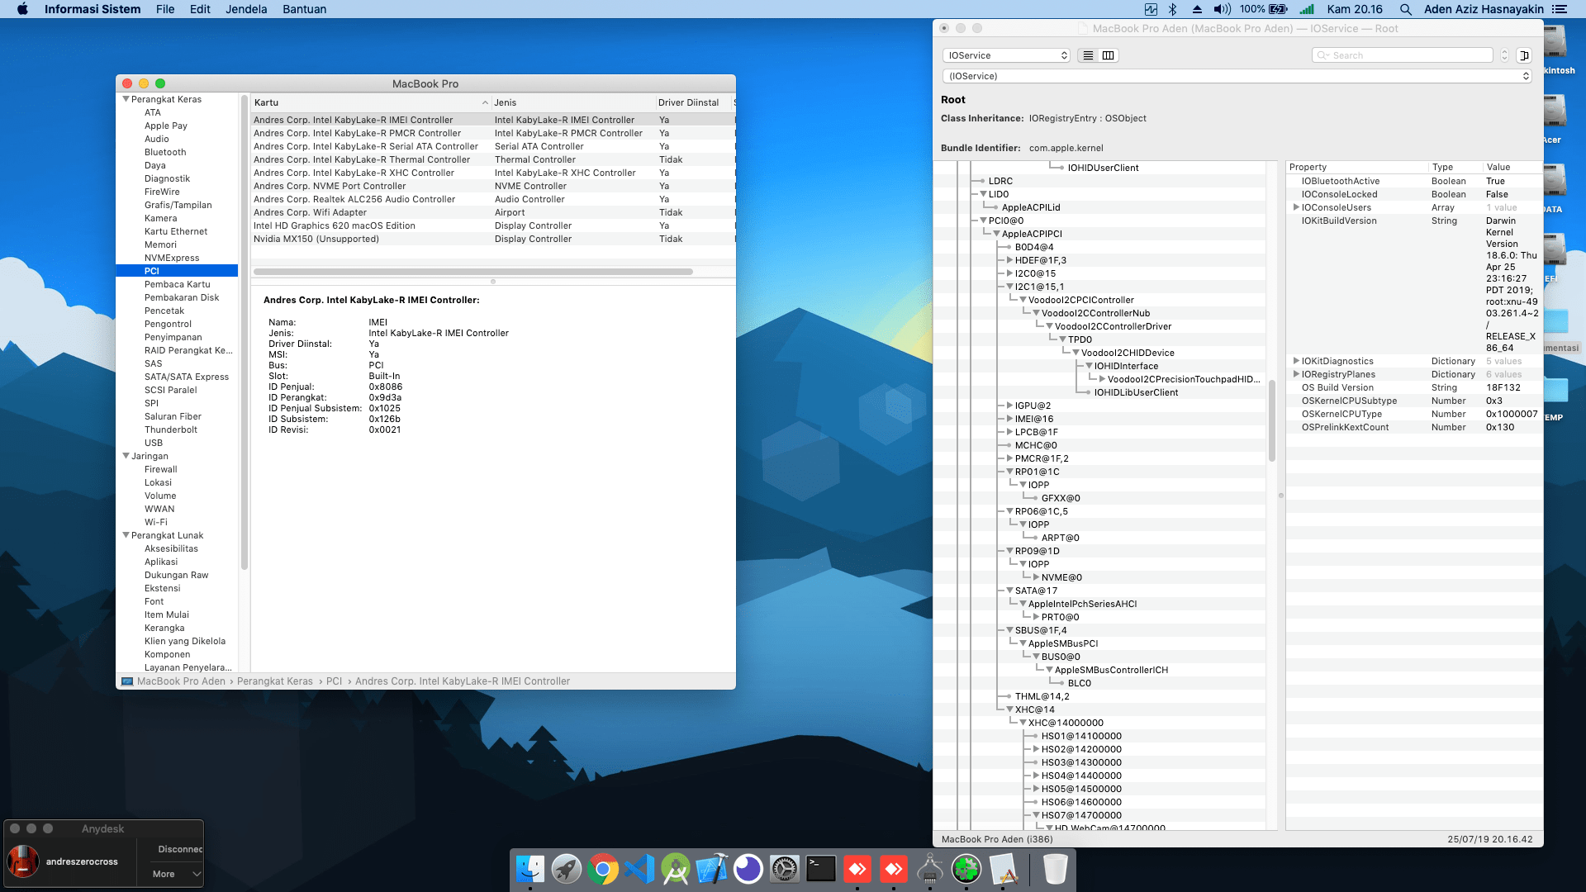Collapse the Perangkat Keras section
The width and height of the screenshot is (1586, 892).
[x=126, y=99]
